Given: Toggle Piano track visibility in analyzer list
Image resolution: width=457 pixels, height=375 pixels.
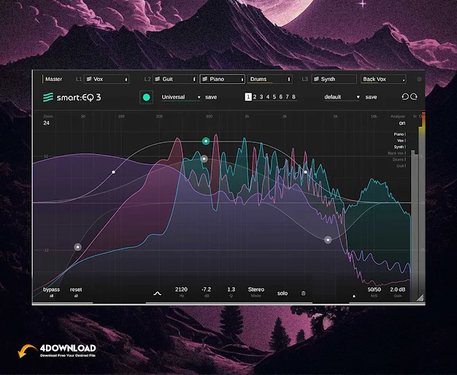Looking at the screenshot, I should (x=399, y=134).
